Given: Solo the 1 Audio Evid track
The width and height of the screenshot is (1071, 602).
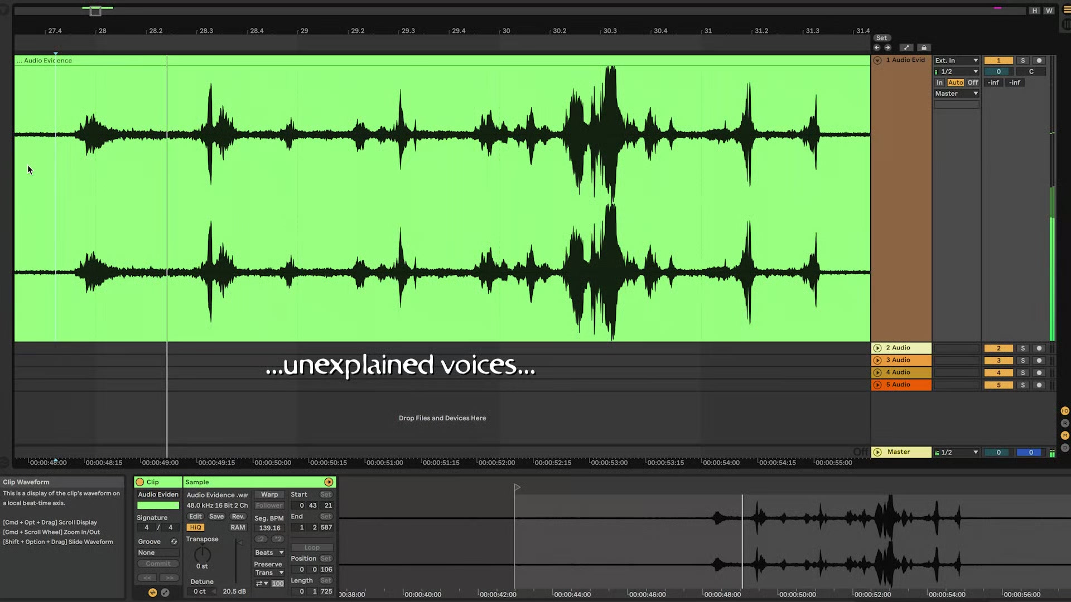Looking at the screenshot, I should pos(1022,61).
